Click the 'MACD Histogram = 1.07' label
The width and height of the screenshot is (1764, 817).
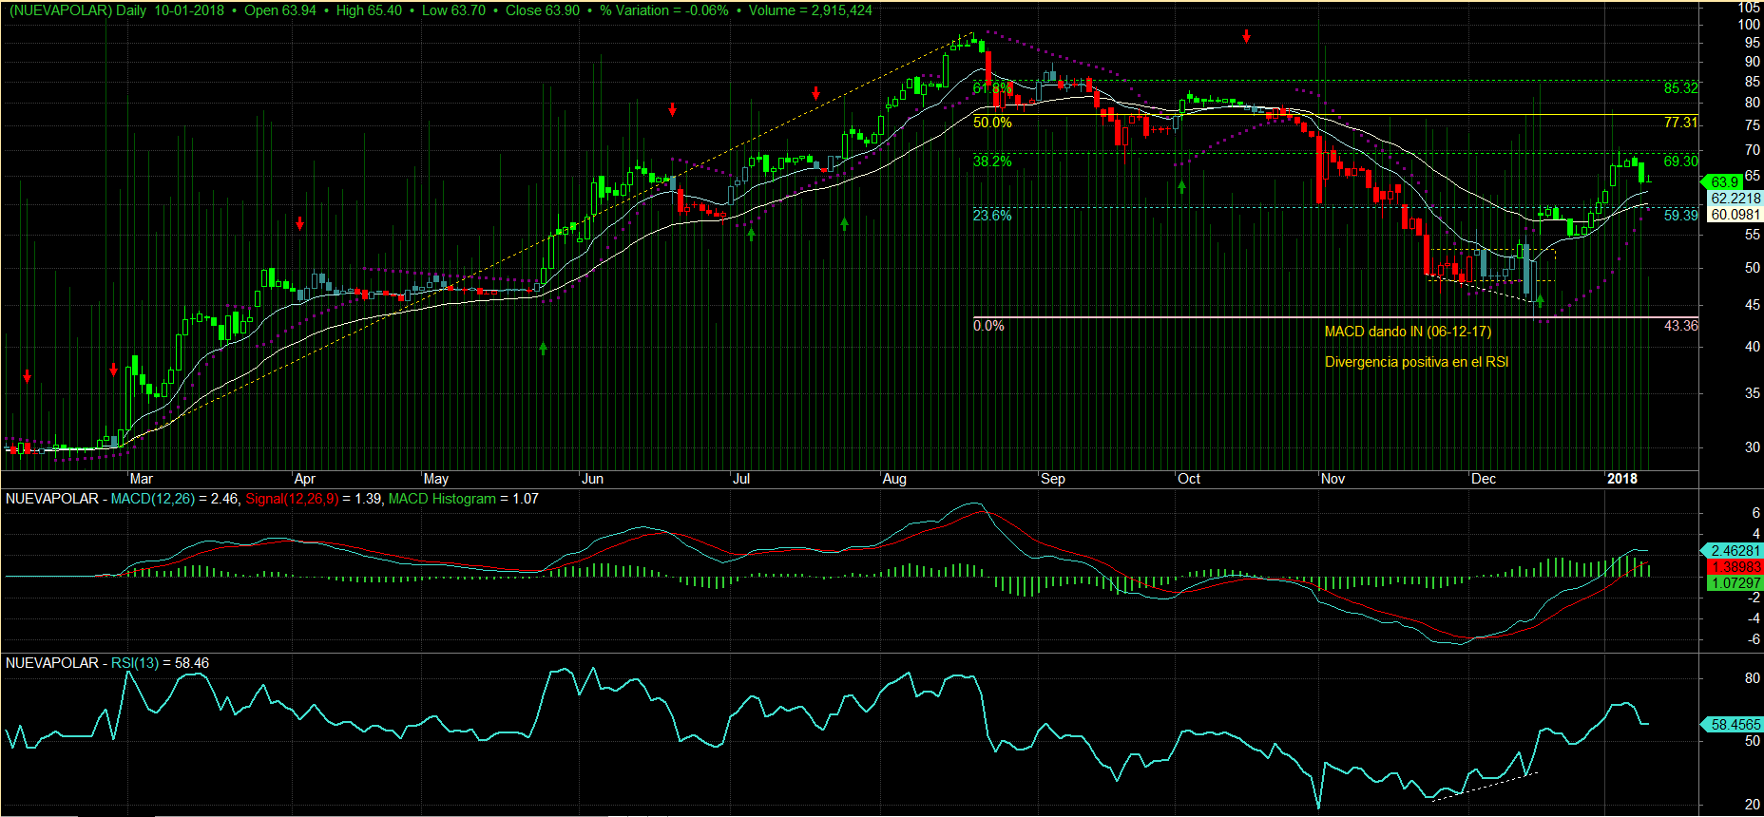(464, 499)
